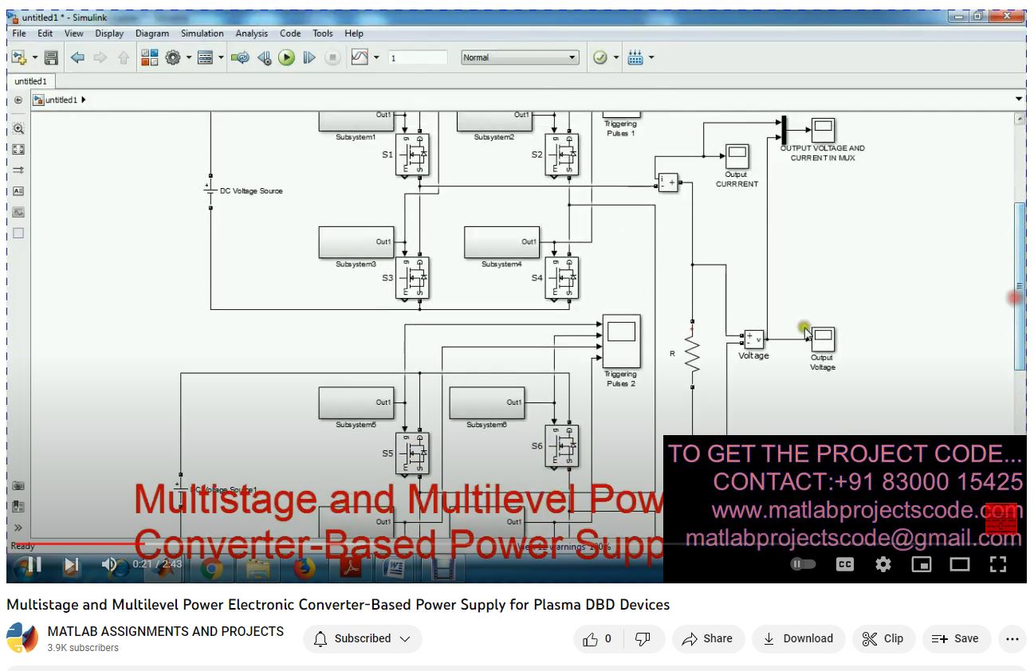The height and width of the screenshot is (671, 1034).
Task: Enter fullscreen on the video player
Action: point(997,564)
